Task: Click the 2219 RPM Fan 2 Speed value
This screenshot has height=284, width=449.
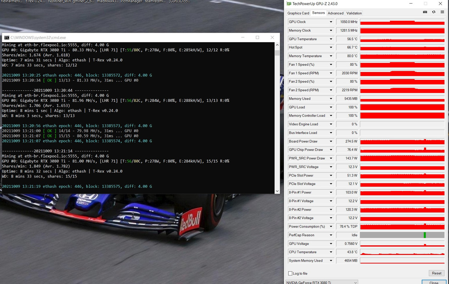Action: 347,90
